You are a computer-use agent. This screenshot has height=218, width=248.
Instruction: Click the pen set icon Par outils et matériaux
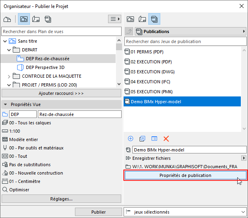[5, 148]
